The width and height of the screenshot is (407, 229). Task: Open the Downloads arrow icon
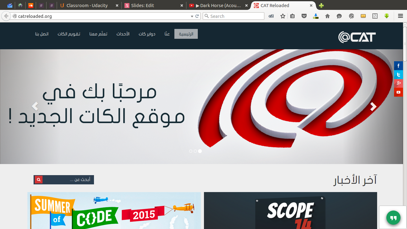point(316,16)
